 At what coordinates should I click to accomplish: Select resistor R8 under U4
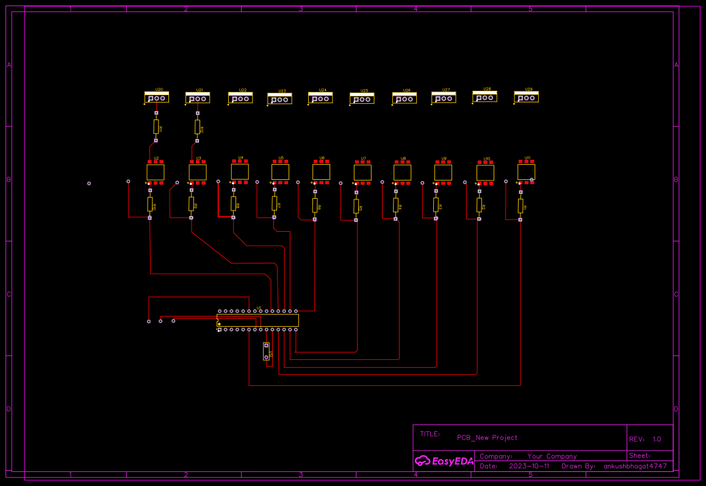point(233,204)
